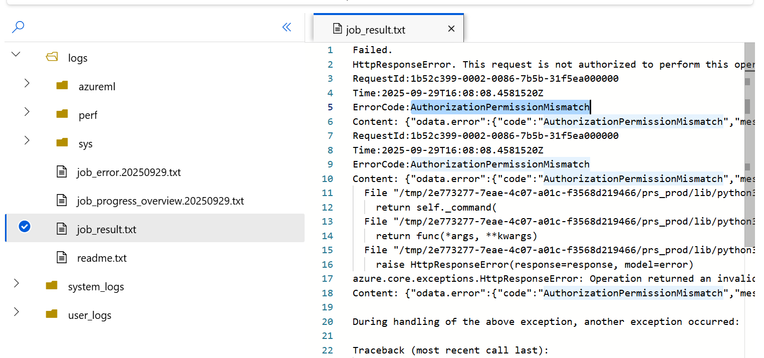Click the RequestId text on line 7
This screenshot has height=358, width=764.
(485, 136)
